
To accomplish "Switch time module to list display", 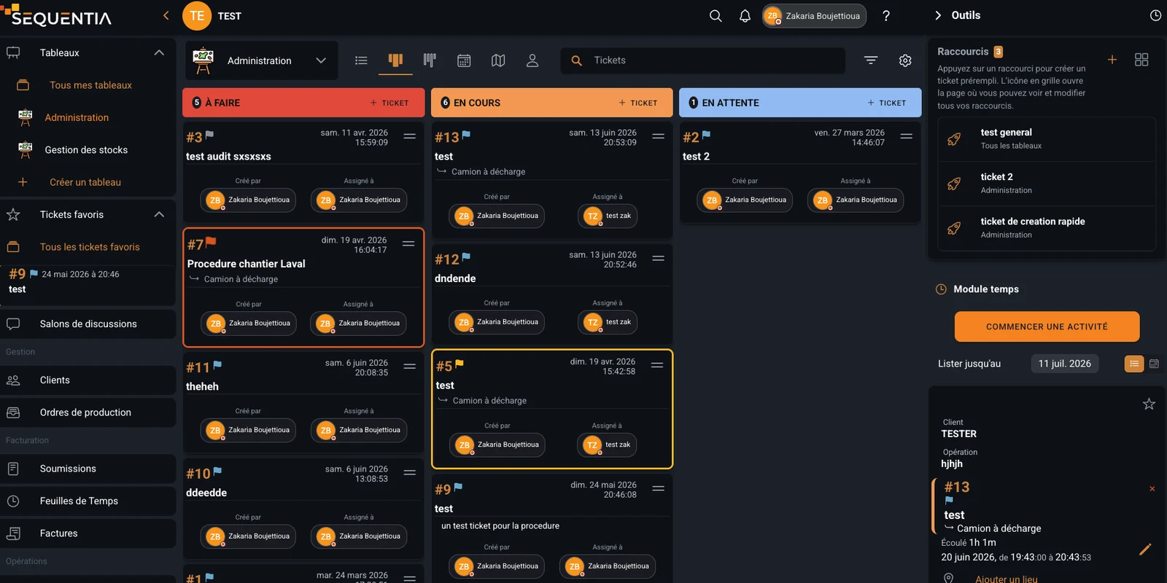I will click(1134, 364).
